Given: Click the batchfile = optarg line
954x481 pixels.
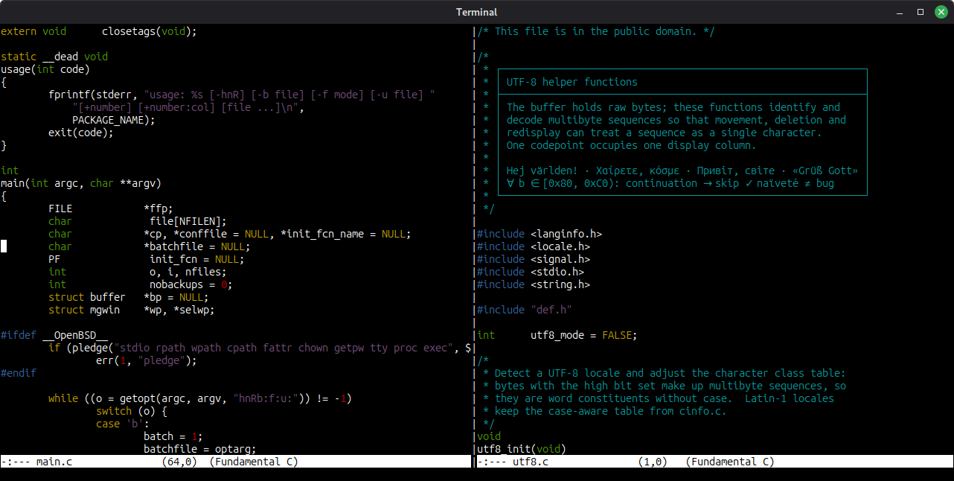Looking at the screenshot, I should (x=200, y=449).
